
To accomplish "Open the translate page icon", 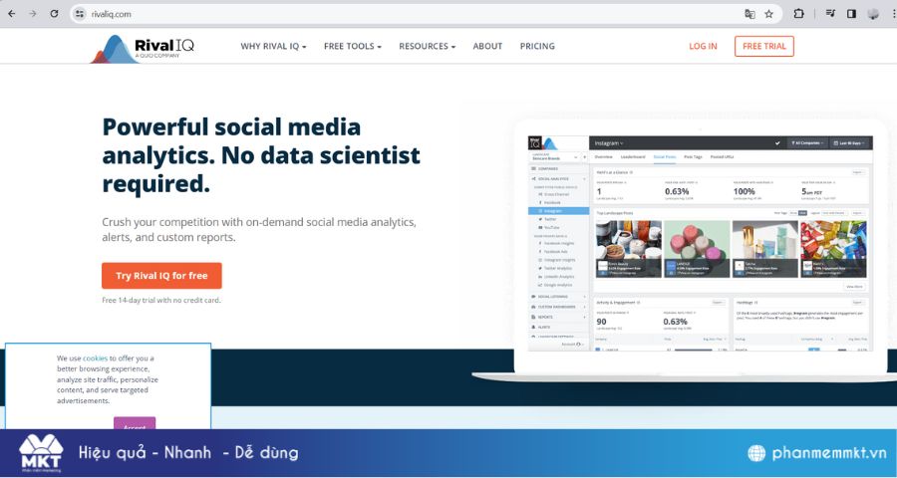I will point(749,14).
